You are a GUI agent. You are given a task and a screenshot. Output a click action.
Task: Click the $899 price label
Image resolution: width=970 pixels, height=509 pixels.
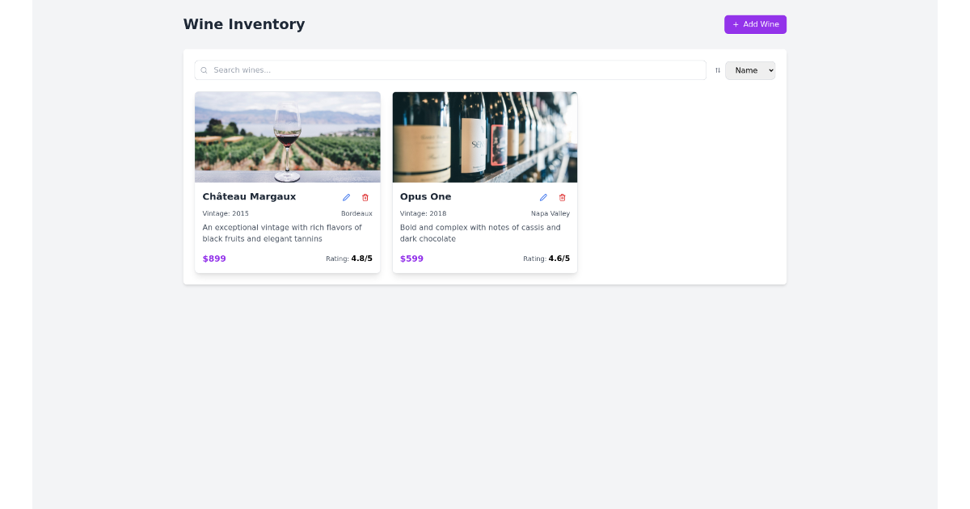point(214,259)
